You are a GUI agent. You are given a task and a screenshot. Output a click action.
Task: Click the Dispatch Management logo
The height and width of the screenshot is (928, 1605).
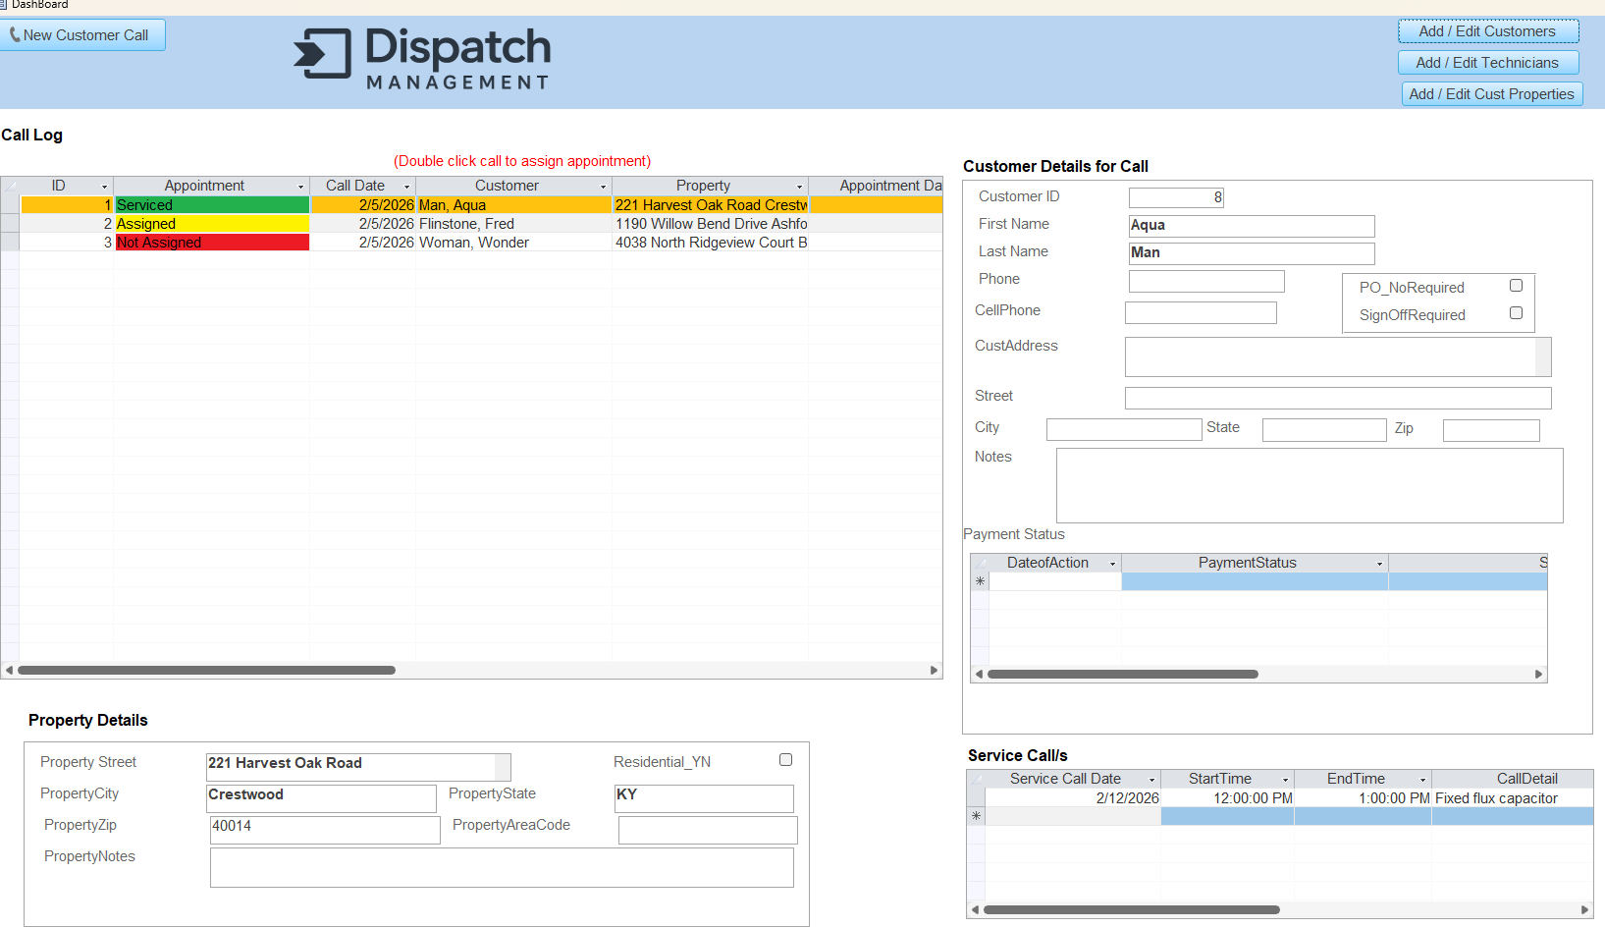point(422,59)
